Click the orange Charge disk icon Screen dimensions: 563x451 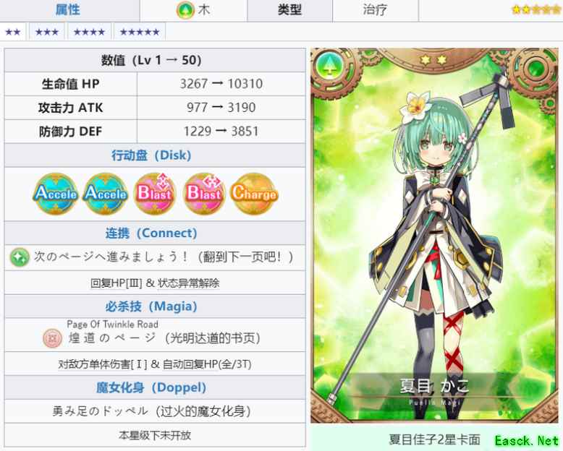[254, 194]
